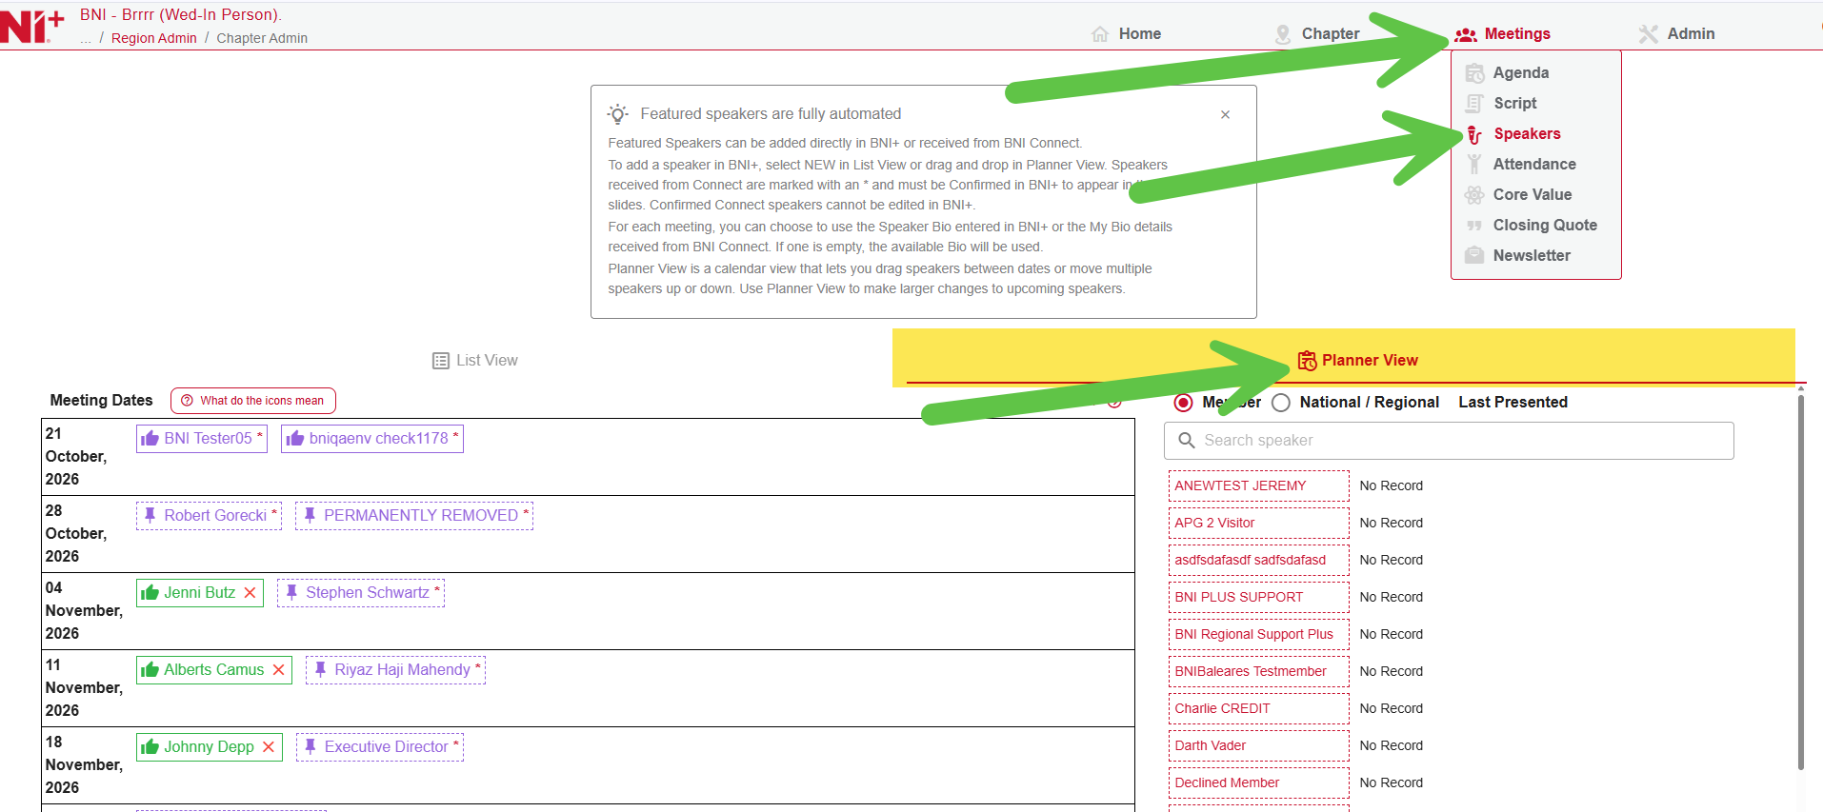Click the Chapter location icon
The width and height of the screenshot is (1823, 812).
[1283, 34]
